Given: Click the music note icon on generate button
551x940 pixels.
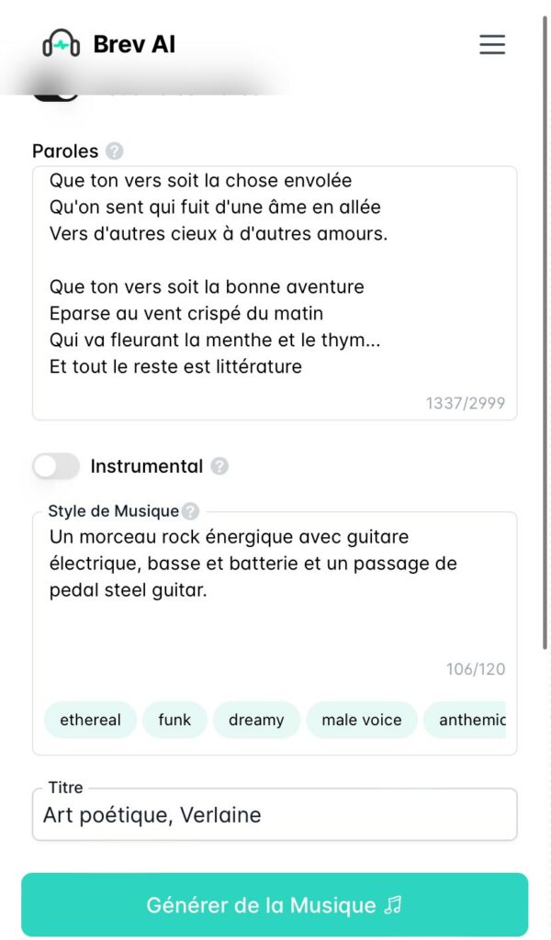Looking at the screenshot, I should coord(393,905).
